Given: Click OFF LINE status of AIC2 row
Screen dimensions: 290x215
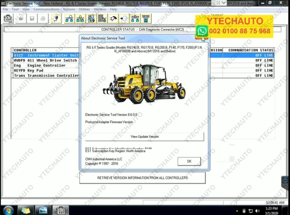Looking at the screenshot, I should [x=264, y=55].
